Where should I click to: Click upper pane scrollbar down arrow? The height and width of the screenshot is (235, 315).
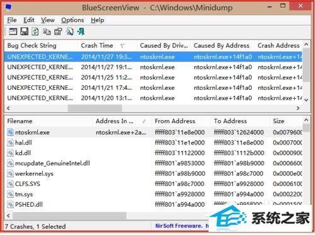coord(306,100)
